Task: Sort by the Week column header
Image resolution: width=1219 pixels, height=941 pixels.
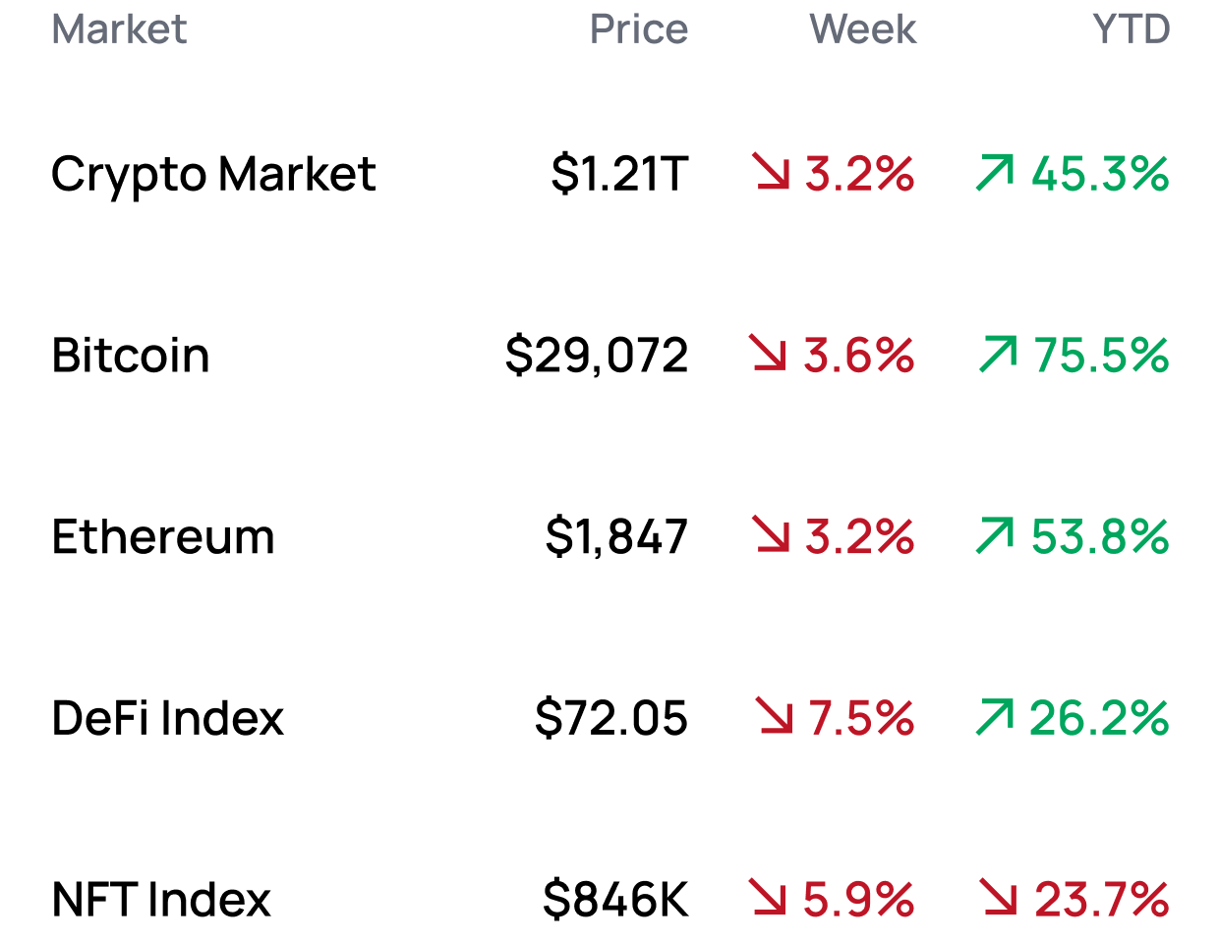Action: tap(862, 29)
